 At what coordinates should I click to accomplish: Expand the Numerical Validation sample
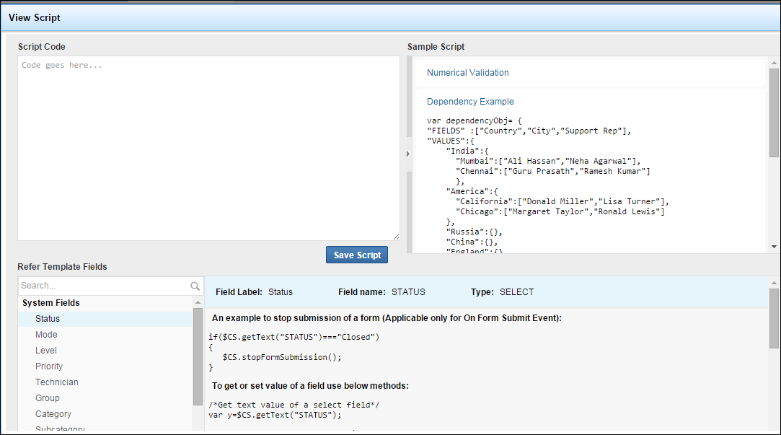click(x=467, y=73)
